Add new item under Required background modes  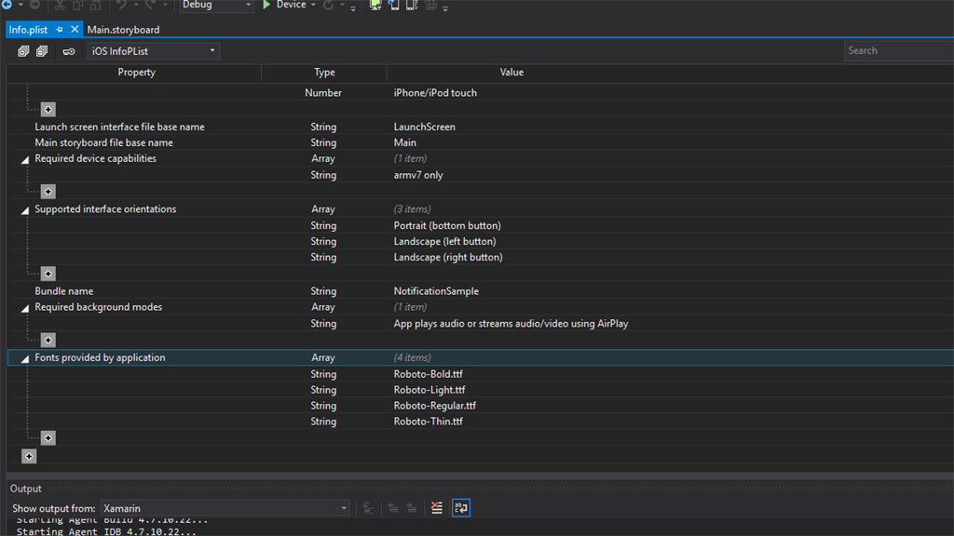[48, 341]
